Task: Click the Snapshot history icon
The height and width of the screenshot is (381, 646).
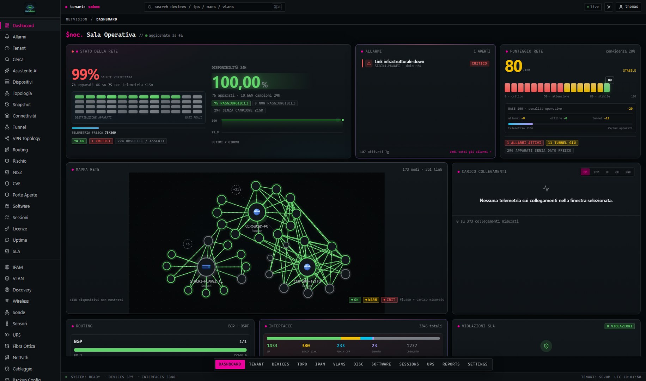Action: tap(7, 104)
